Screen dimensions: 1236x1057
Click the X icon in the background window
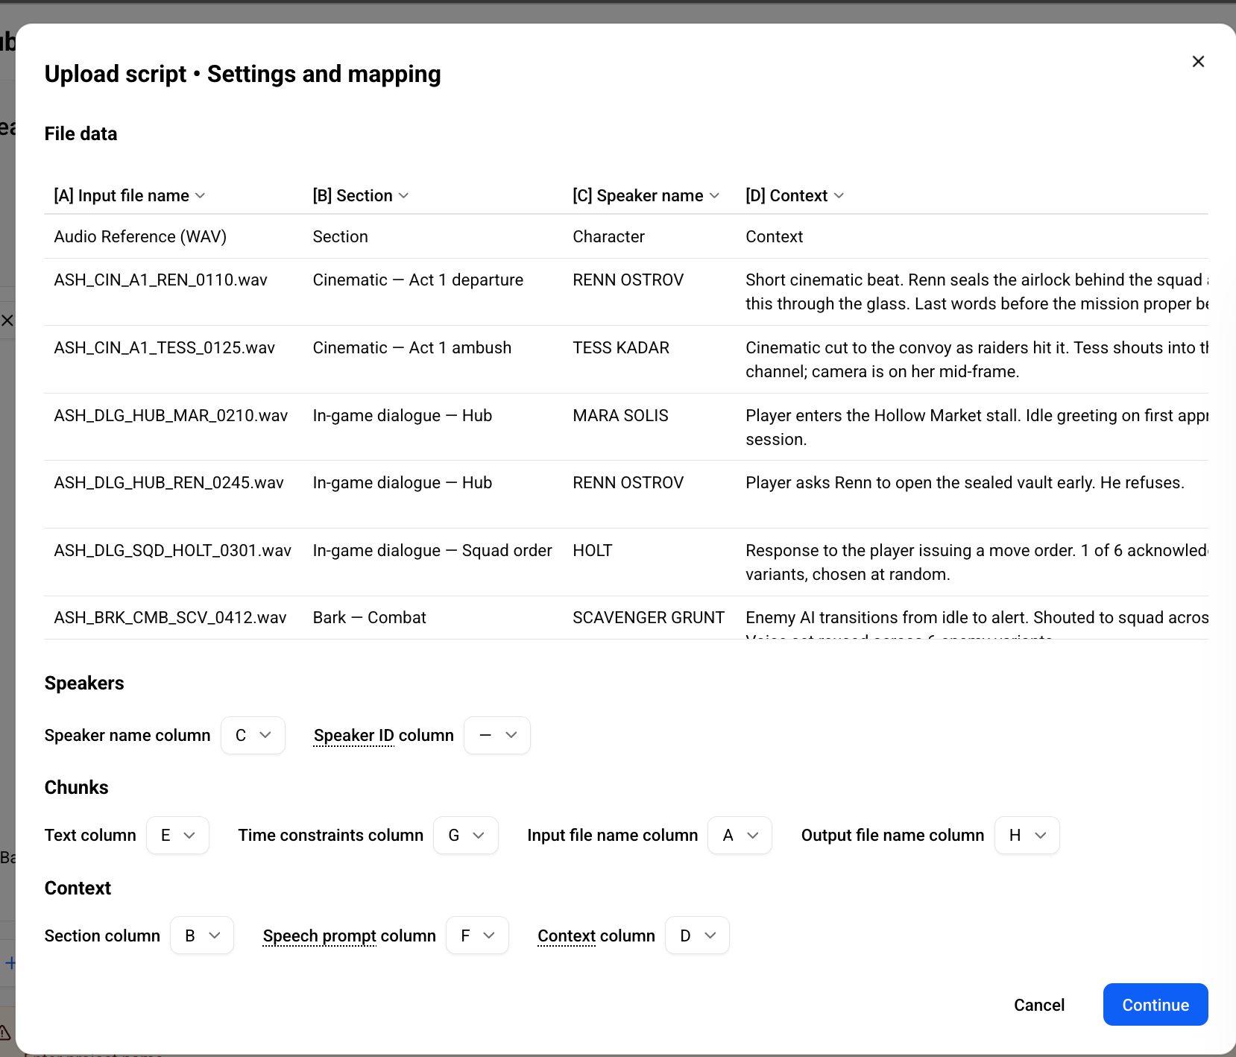pyautogui.click(x=7, y=321)
